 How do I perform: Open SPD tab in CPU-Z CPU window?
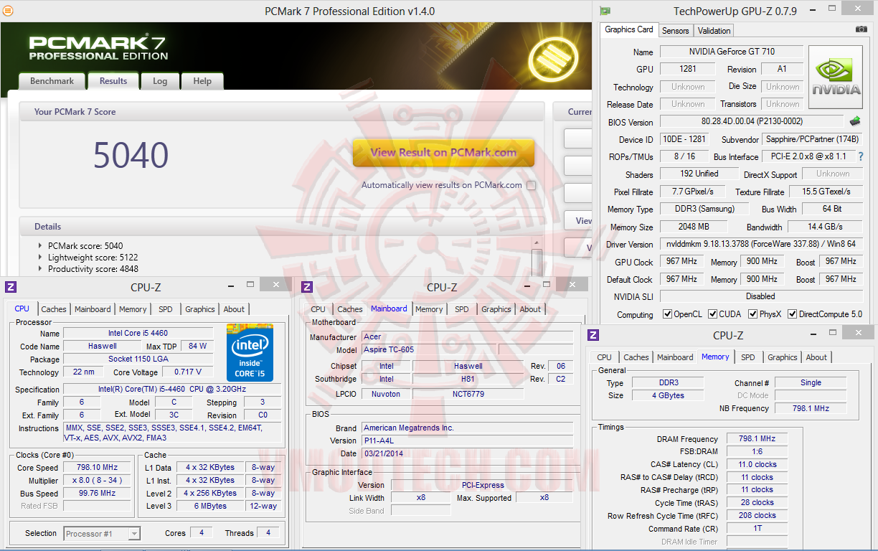tap(166, 309)
